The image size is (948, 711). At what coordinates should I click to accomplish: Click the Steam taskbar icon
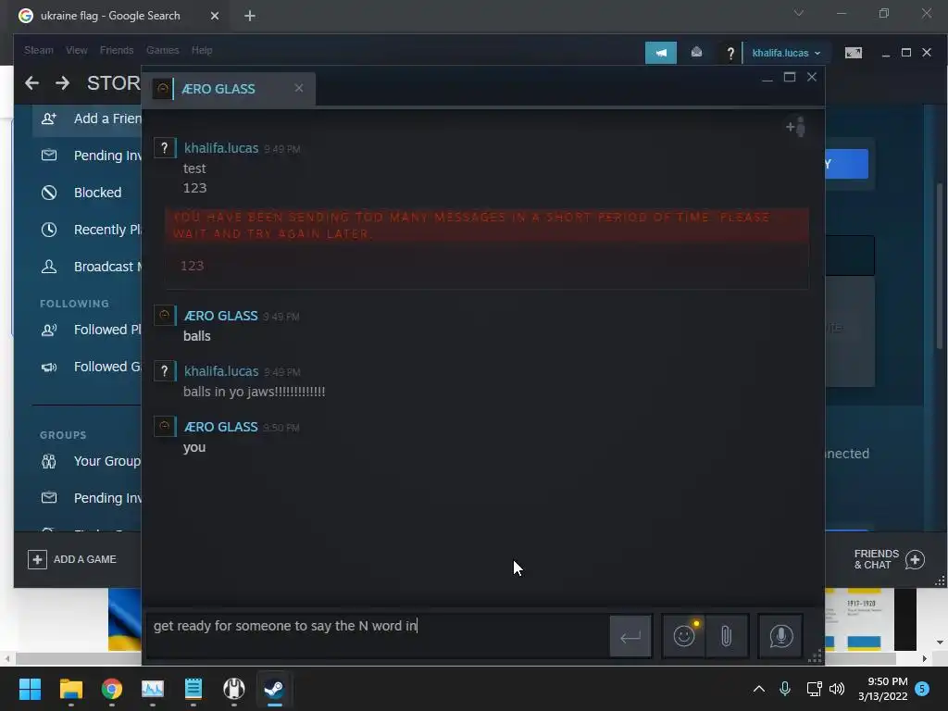pyautogui.click(x=274, y=689)
